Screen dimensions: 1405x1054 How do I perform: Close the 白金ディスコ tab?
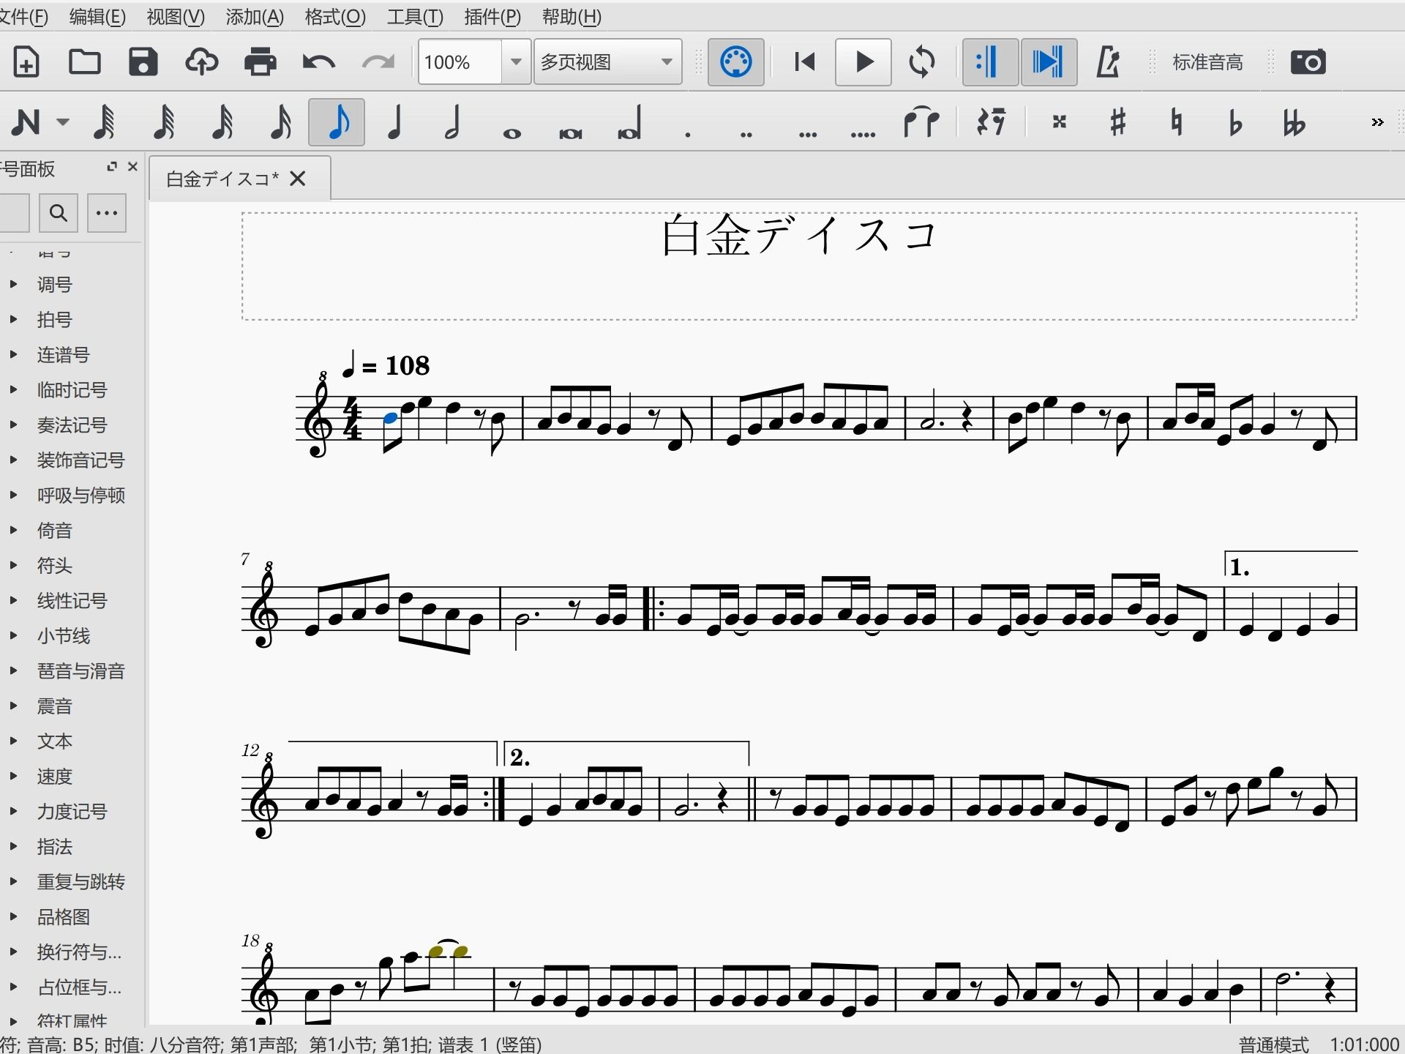(x=298, y=179)
